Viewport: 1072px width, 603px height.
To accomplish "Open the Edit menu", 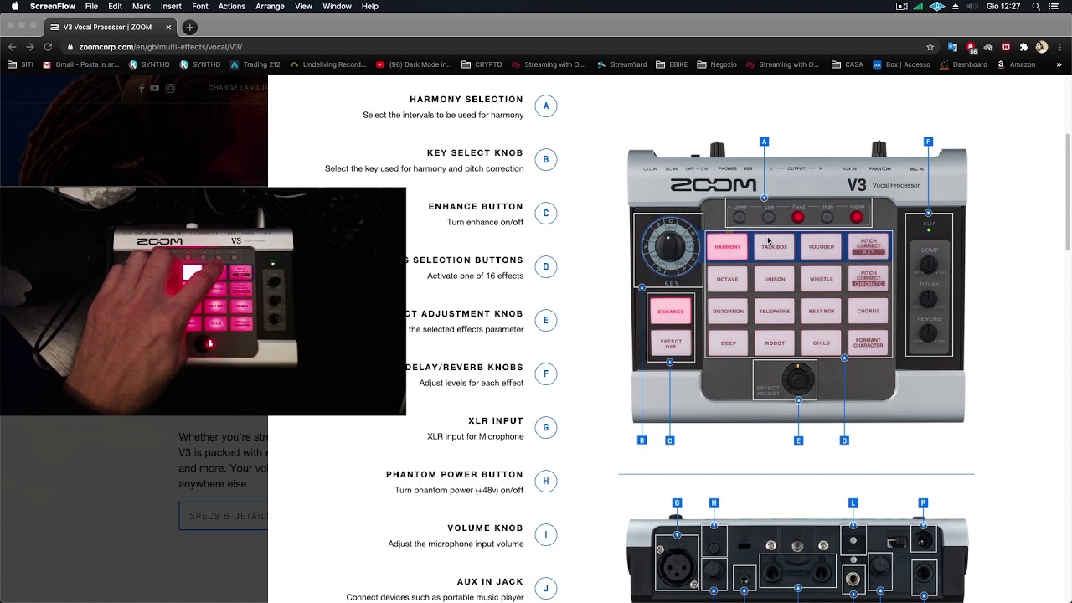I will 116,6.
